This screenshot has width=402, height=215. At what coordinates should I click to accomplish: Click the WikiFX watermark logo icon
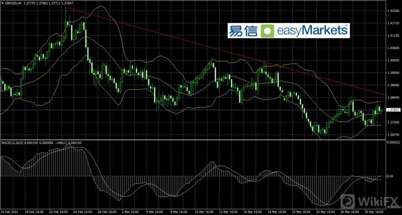point(348,201)
